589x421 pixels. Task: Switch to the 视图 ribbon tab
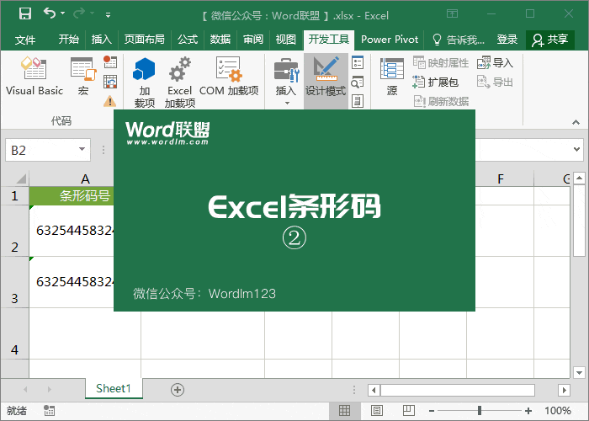(x=285, y=40)
